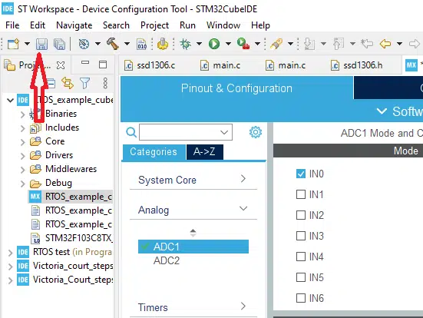
Task: Click the build configuration target icon
Action: tap(84, 44)
